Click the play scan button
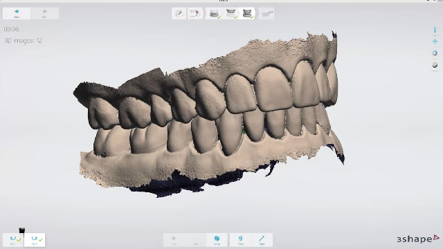The width and height of the screenshot is (443, 249). click(174, 240)
